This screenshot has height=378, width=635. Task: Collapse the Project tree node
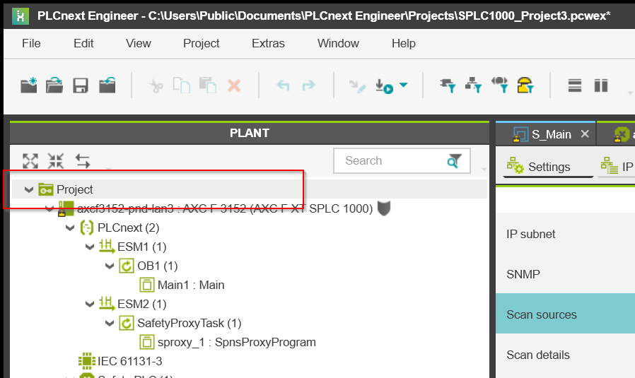point(29,189)
